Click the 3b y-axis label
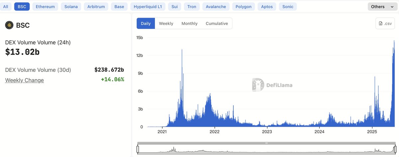Screen dimensions: 399x157 [x=141, y=109]
